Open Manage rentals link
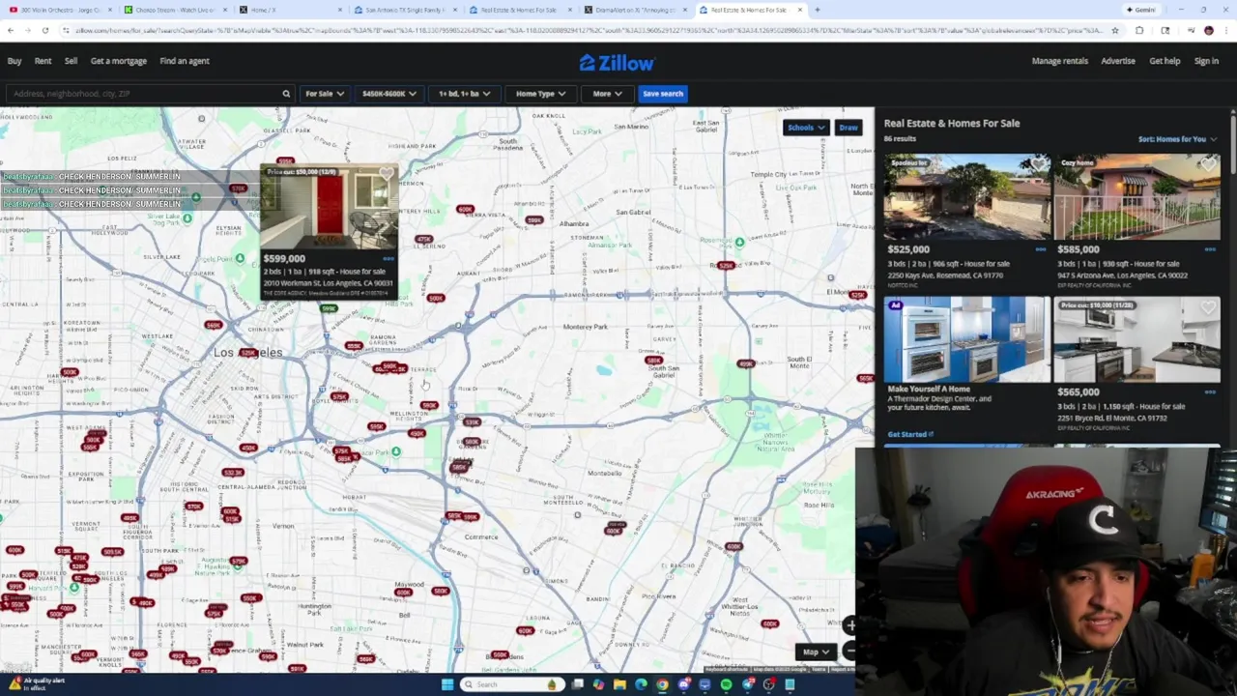Viewport: 1237px width, 696px height. [x=1060, y=61]
